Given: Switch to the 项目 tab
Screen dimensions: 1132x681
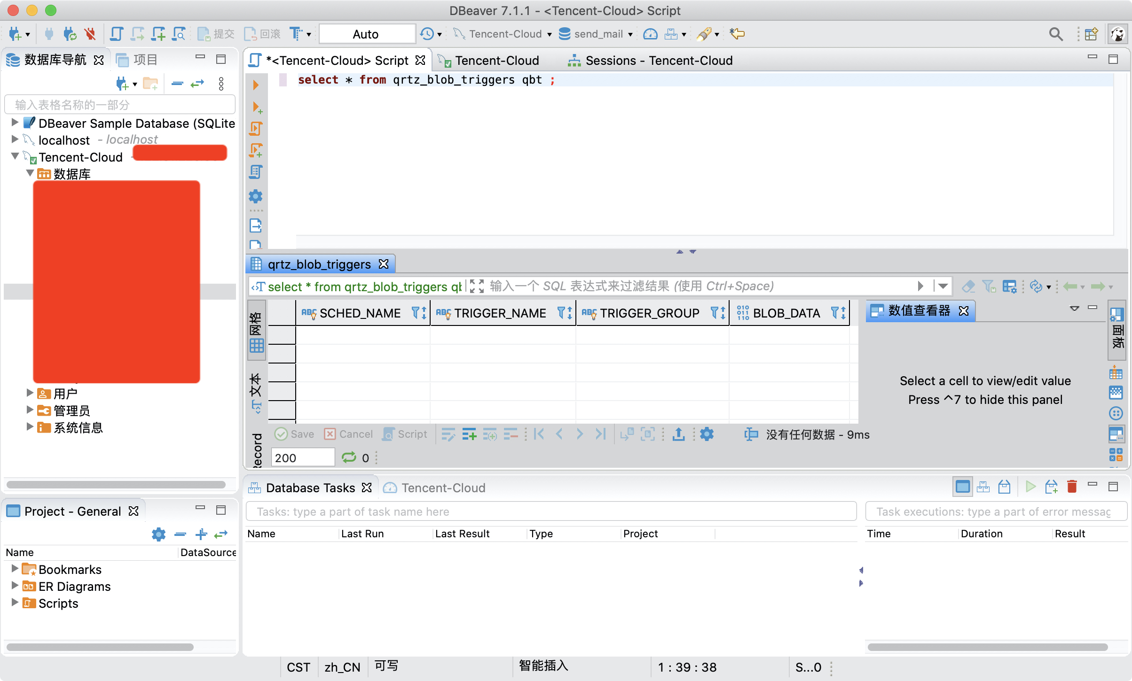Looking at the screenshot, I should coord(137,60).
